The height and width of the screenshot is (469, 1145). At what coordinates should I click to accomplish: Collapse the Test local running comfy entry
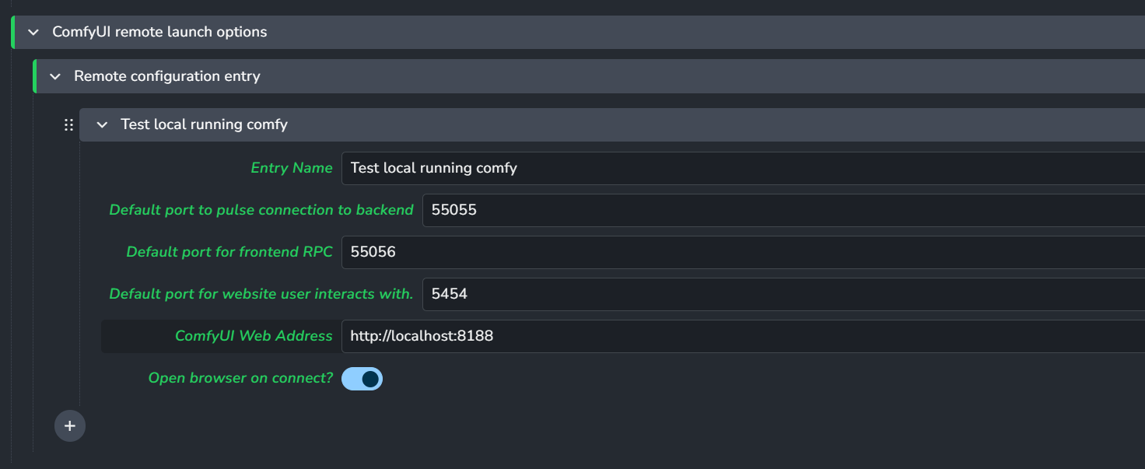point(101,124)
